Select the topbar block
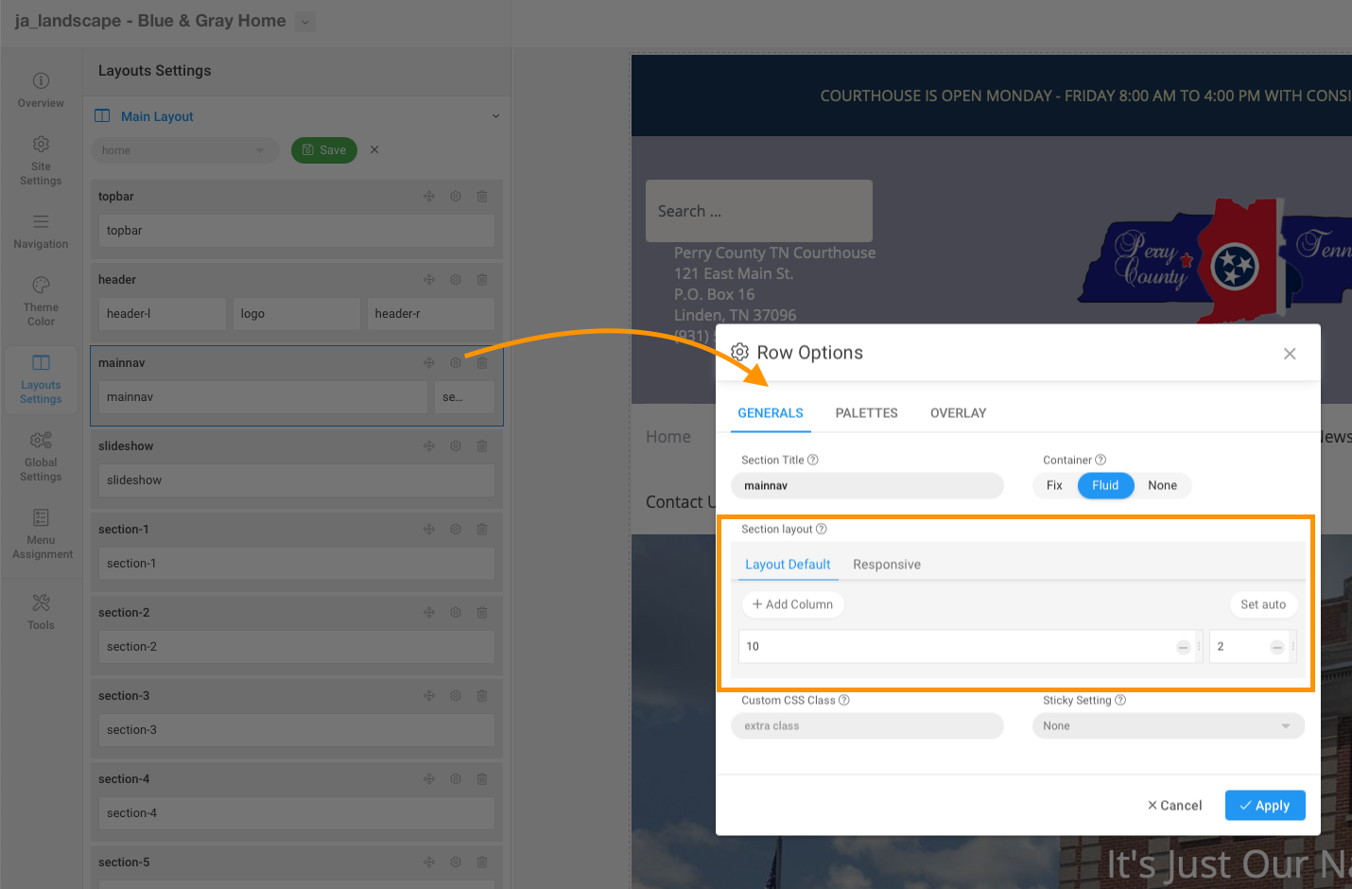The width and height of the screenshot is (1352, 889). pyautogui.click(x=297, y=231)
